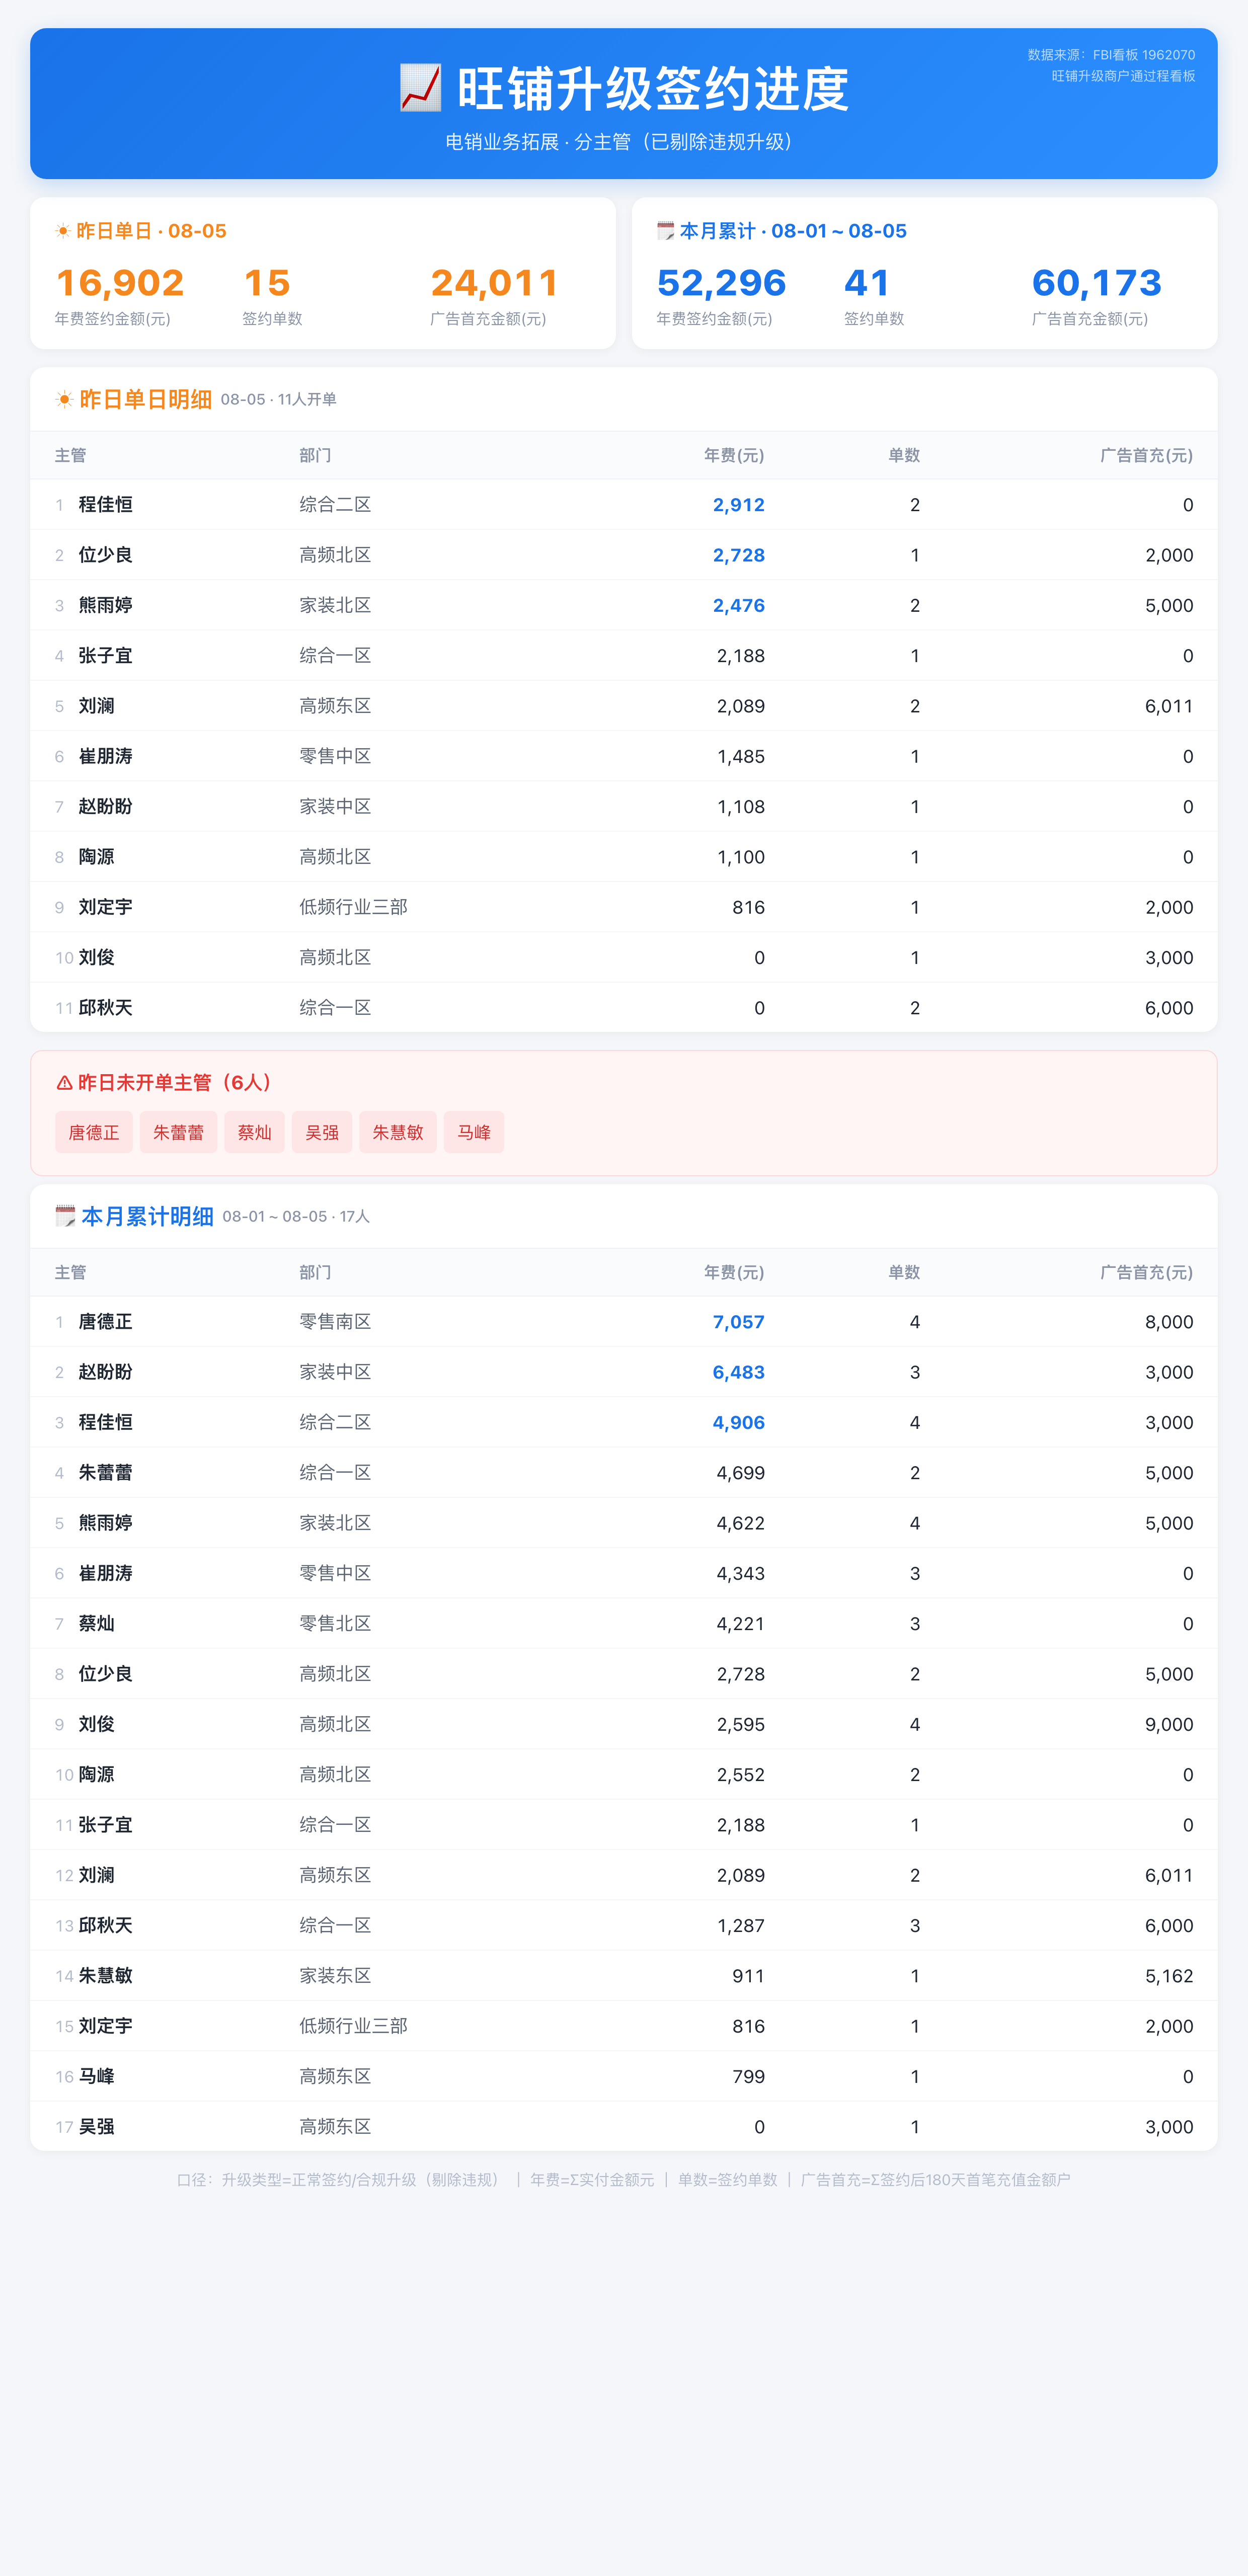This screenshot has height=2576, width=1248.
Task: Click the 口径 footnote text at the bottom
Action: pos(624,2180)
